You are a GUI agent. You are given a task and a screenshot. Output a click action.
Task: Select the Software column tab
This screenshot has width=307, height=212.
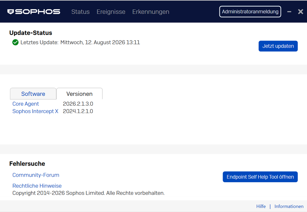33,94
